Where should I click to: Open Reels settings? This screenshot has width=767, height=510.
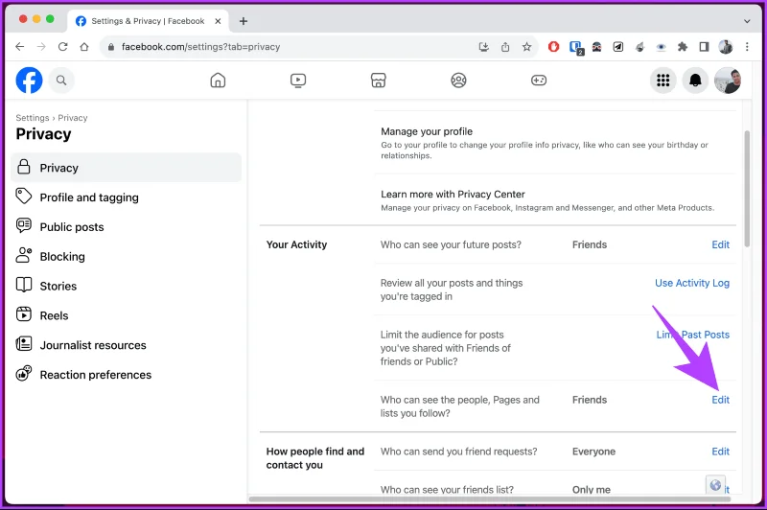tap(126, 315)
